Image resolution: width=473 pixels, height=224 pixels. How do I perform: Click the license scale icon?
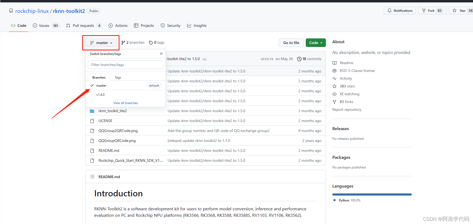tap(334, 71)
